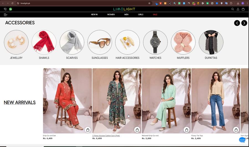
Task: Select the red Shawls category circle
Action: [44, 42]
